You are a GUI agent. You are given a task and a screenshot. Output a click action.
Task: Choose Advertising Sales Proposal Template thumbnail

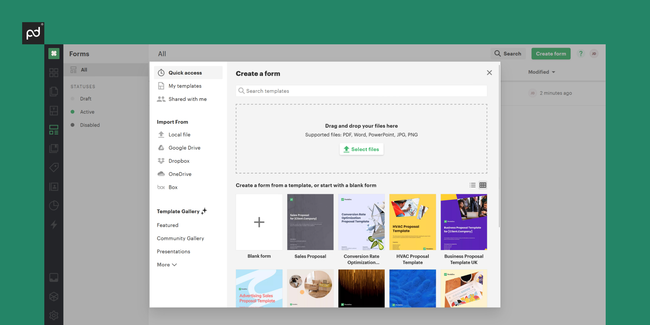point(259,288)
